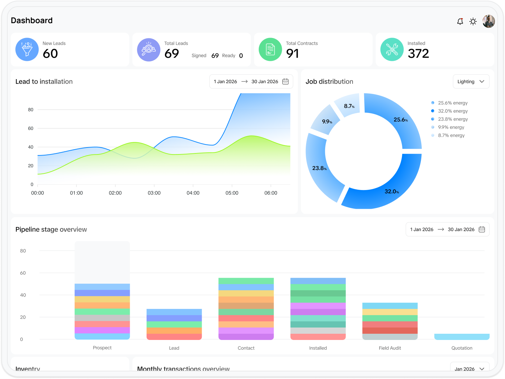The height and width of the screenshot is (379, 505).
Task: Click the Ready leads count
Action: tap(241, 56)
